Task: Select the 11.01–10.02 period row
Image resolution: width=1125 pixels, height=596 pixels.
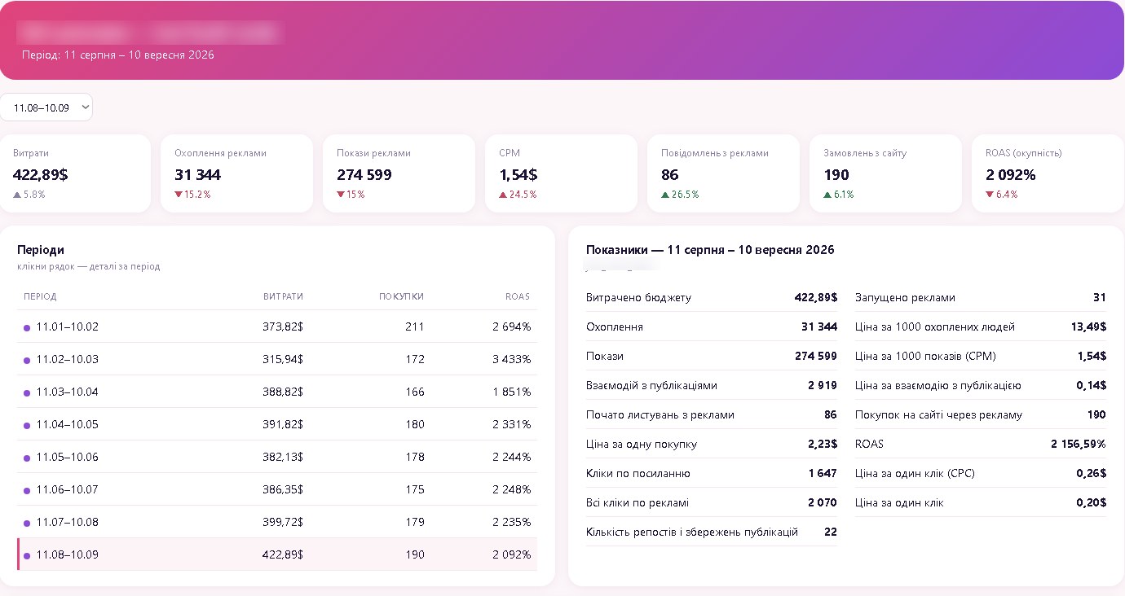Action: click(277, 326)
